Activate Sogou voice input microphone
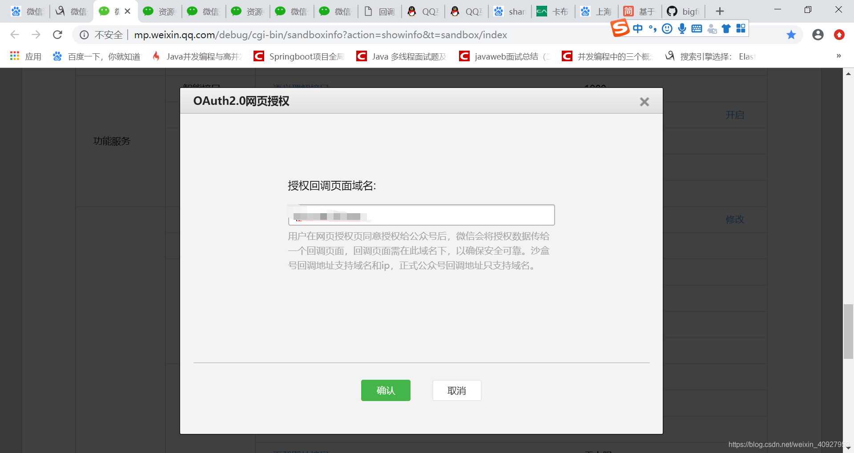 coord(682,28)
